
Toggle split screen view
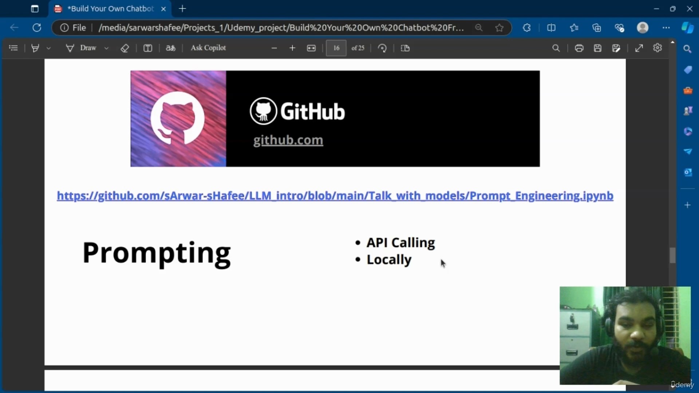point(551,28)
